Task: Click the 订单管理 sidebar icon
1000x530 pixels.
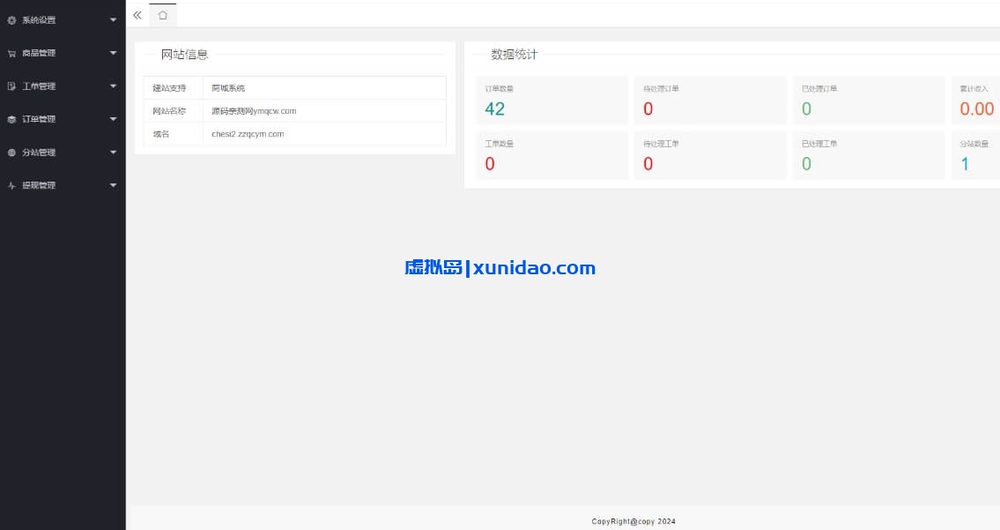Action: tap(11, 118)
